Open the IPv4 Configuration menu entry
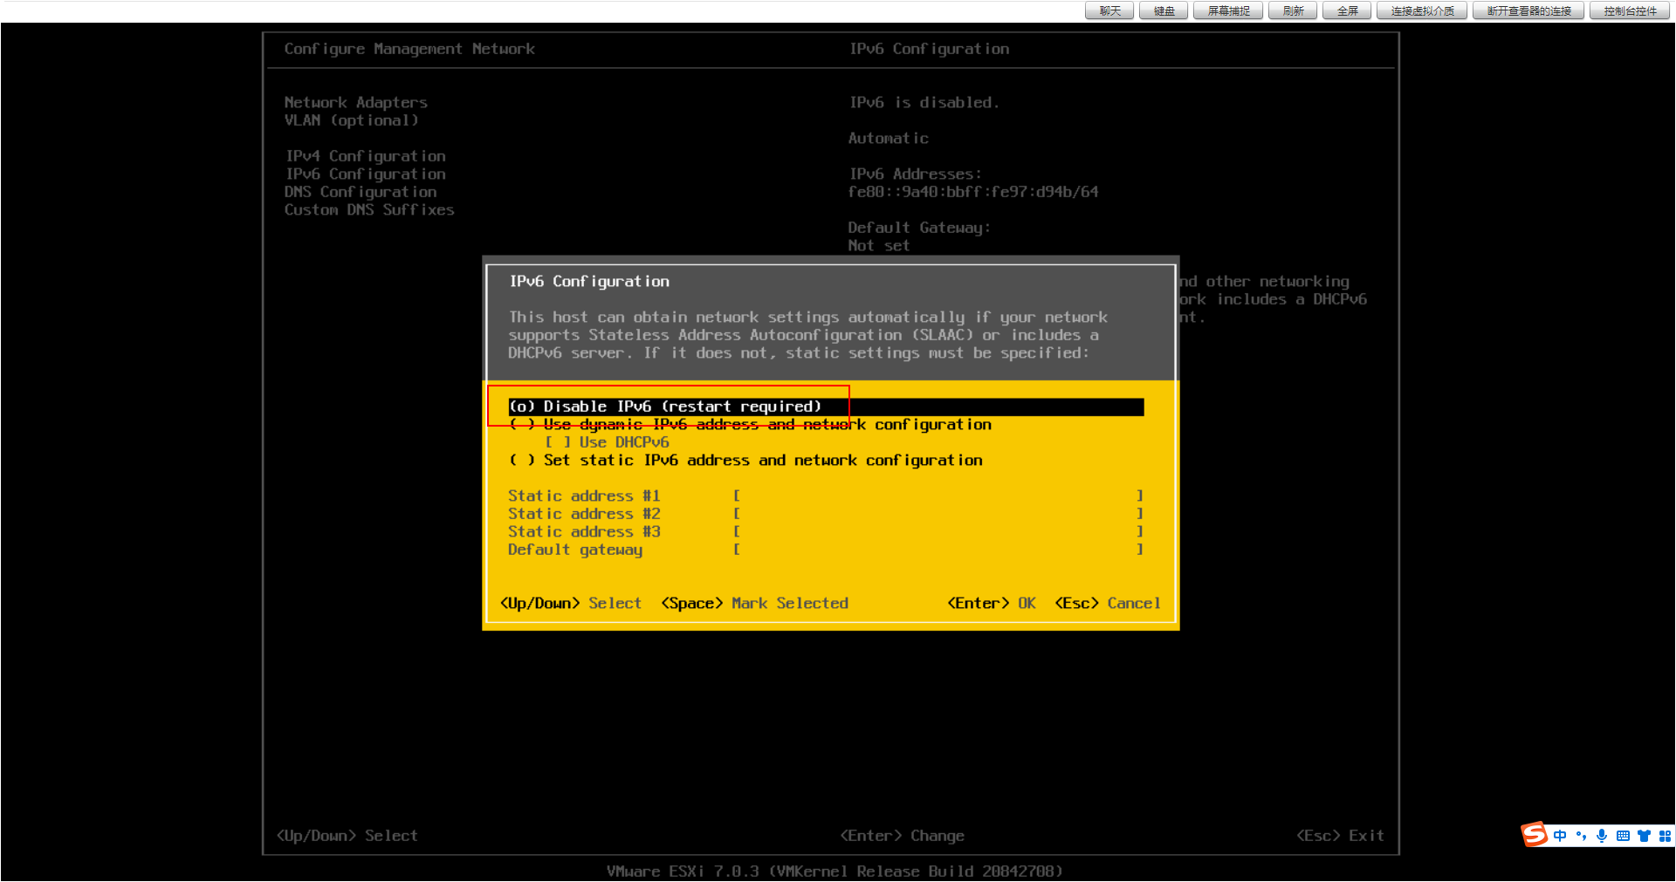Viewport: 1676px width, 882px height. pyautogui.click(x=365, y=155)
